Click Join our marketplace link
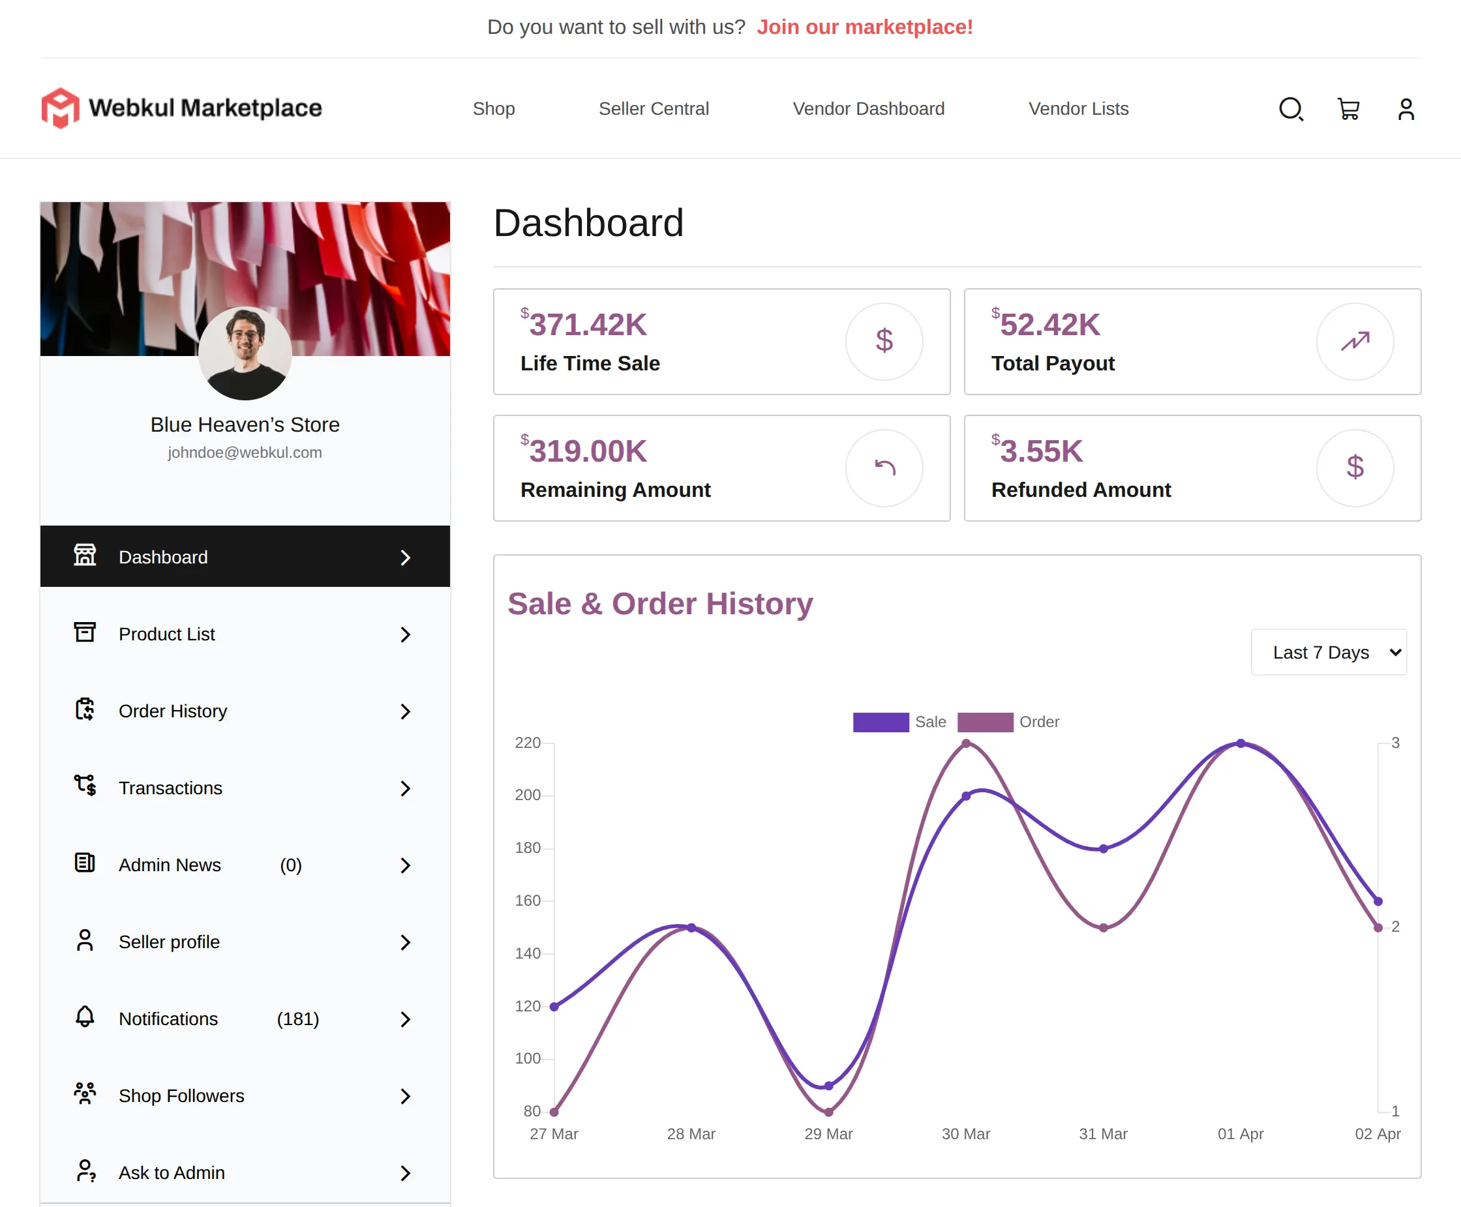The image size is (1461, 1207). point(864,27)
